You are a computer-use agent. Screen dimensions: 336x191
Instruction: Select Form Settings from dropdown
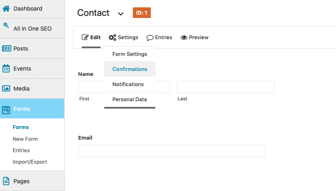click(130, 54)
